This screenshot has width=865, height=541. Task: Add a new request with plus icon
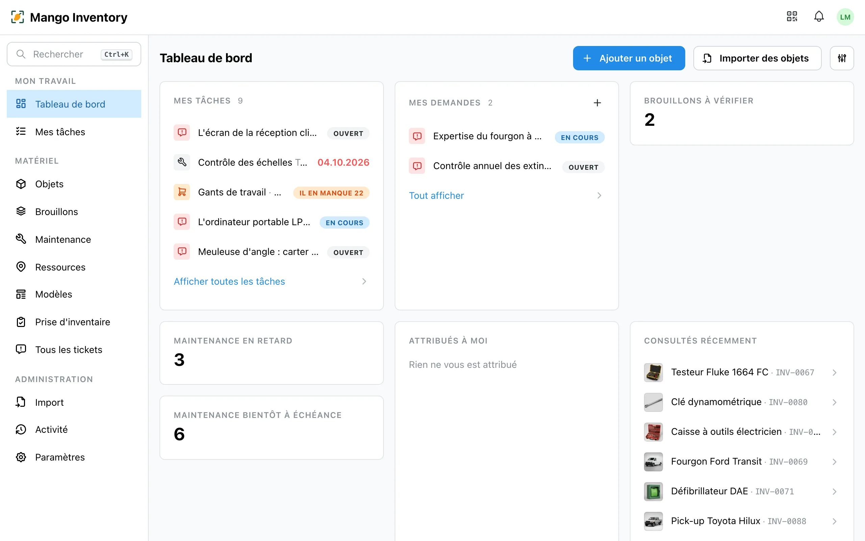pos(597,103)
